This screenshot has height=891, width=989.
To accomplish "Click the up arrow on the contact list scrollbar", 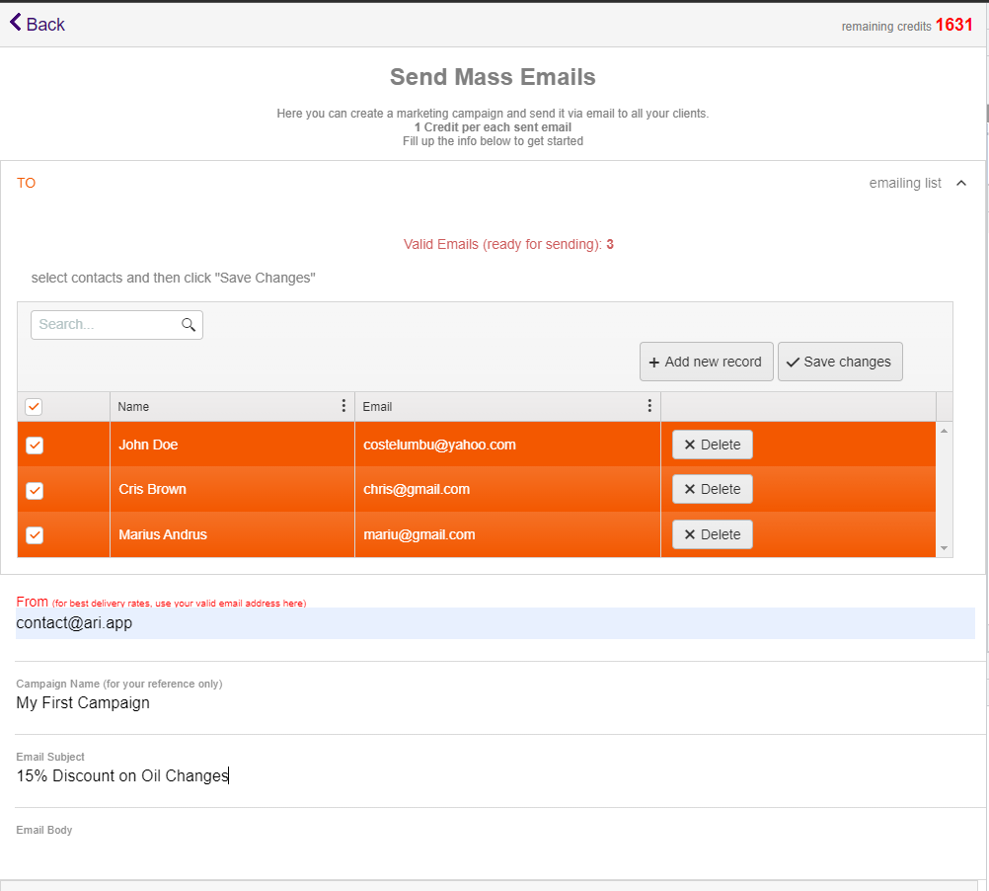I will click(945, 429).
